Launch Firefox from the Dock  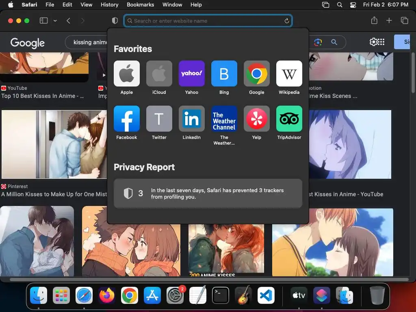tap(107, 295)
